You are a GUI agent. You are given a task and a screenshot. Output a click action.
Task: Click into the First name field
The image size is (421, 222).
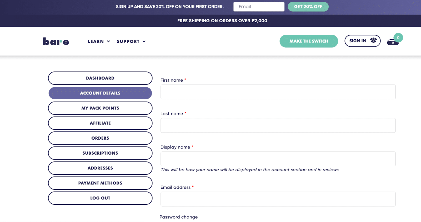tap(278, 92)
